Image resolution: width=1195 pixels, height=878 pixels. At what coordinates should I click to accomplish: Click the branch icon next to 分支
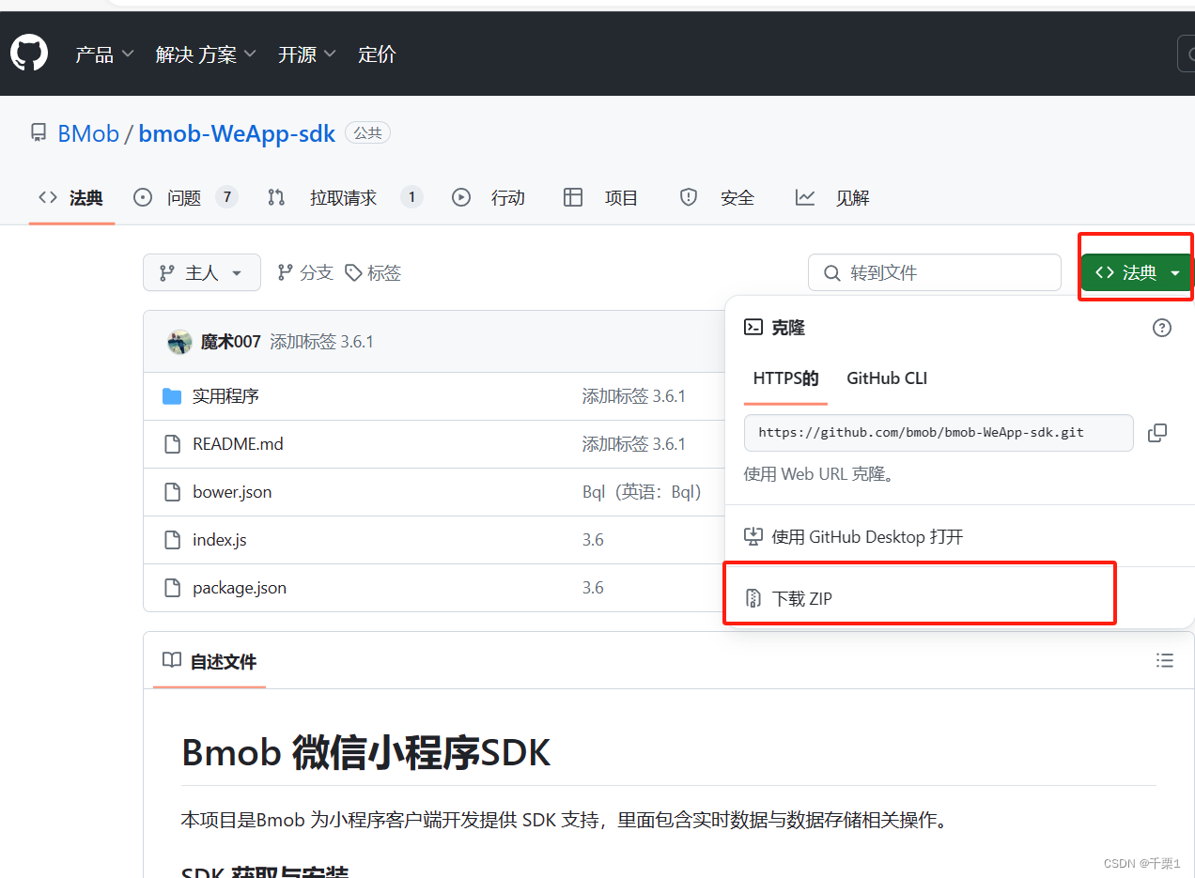coord(285,271)
